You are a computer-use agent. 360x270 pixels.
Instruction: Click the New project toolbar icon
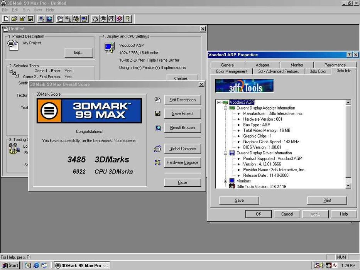click(6, 19)
